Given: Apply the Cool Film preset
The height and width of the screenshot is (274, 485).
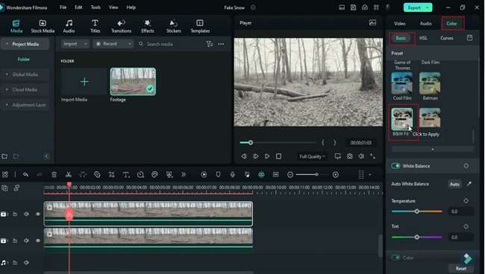Looking at the screenshot, I should (x=401, y=83).
